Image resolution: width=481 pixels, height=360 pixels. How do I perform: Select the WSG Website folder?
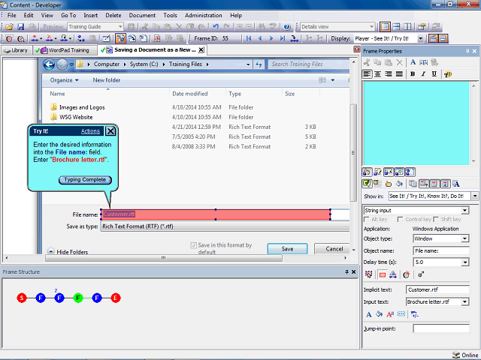[76, 117]
